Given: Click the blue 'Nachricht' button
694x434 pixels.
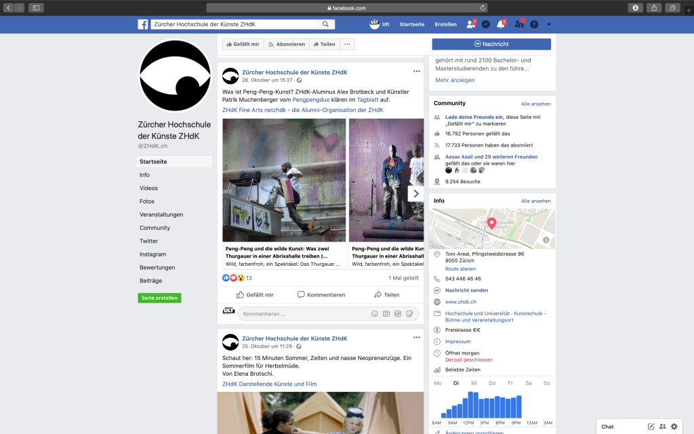Looking at the screenshot, I should coord(491,44).
